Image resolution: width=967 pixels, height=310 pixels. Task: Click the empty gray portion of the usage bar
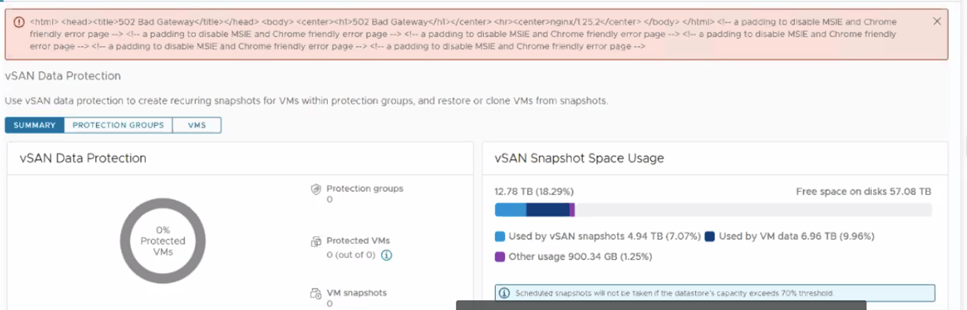coord(753,210)
